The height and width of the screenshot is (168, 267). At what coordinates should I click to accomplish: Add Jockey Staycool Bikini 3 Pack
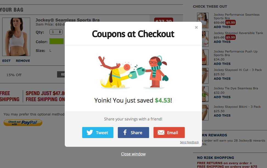point(222,115)
